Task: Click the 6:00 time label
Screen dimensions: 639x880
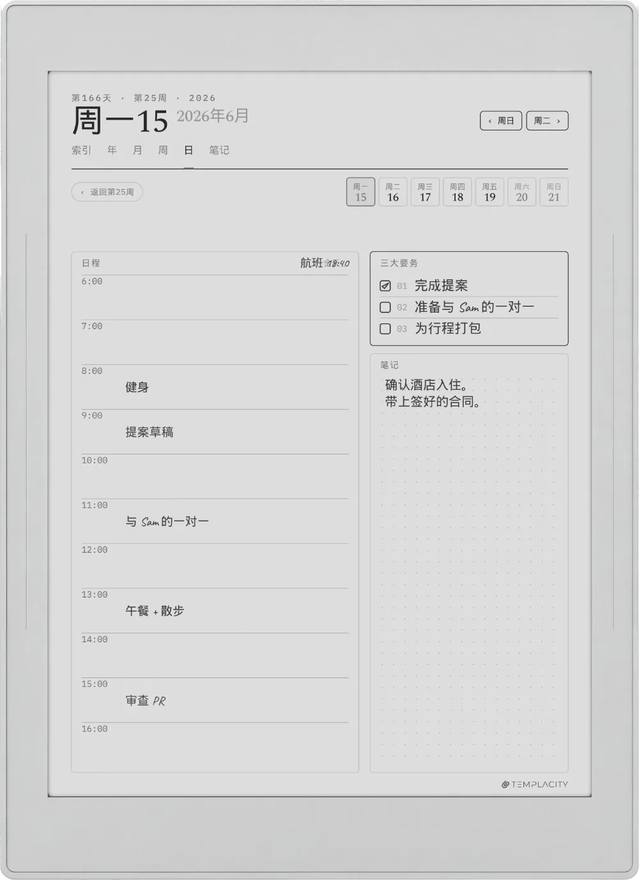Action: coord(92,281)
